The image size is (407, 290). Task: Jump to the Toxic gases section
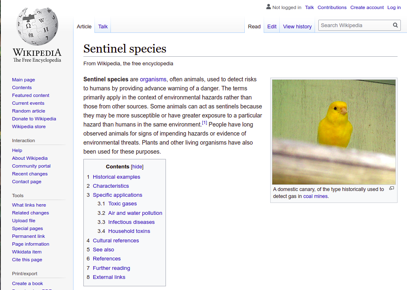tap(122, 204)
